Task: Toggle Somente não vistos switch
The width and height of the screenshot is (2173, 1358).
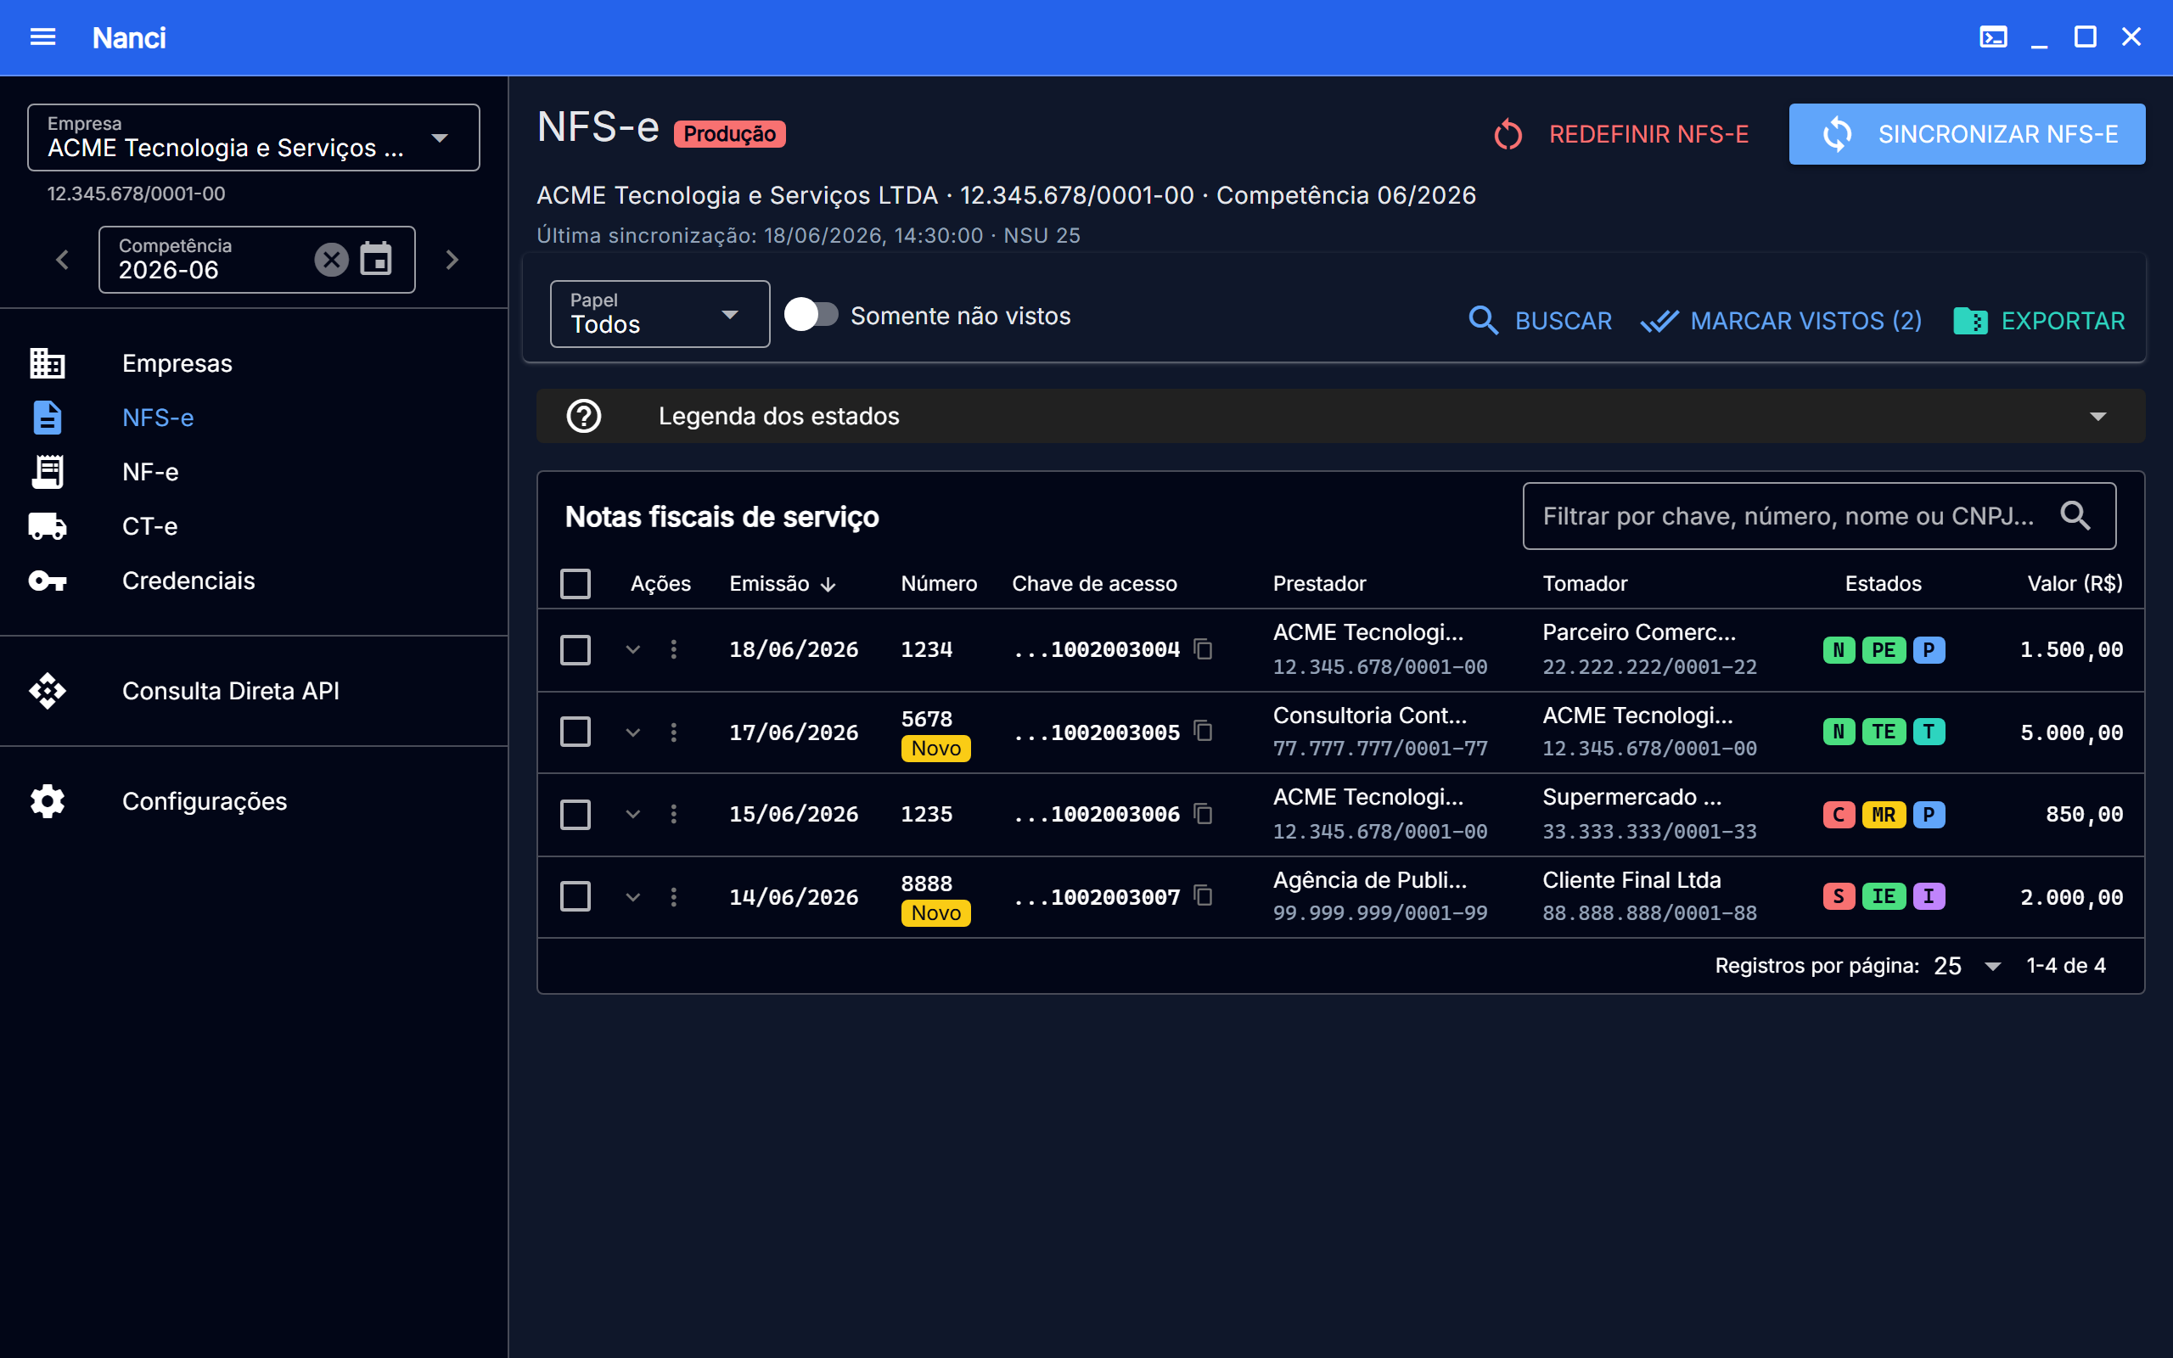Action: 811,314
